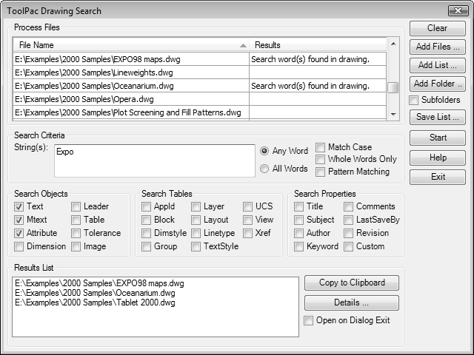474x355 pixels.
Task: Check the Table search object
Action: pyautogui.click(x=76, y=220)
